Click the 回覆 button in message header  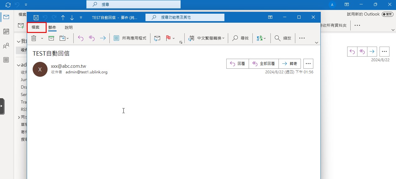237,64
